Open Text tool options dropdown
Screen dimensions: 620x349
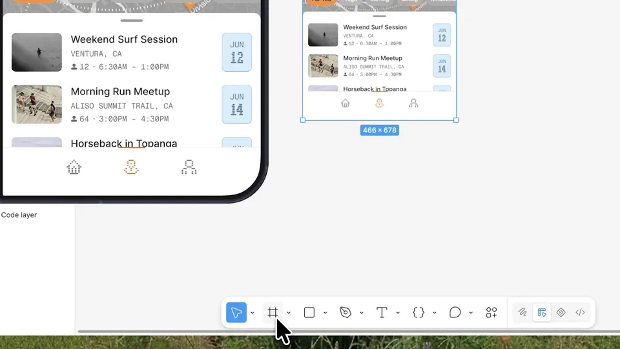pos(398,313)
